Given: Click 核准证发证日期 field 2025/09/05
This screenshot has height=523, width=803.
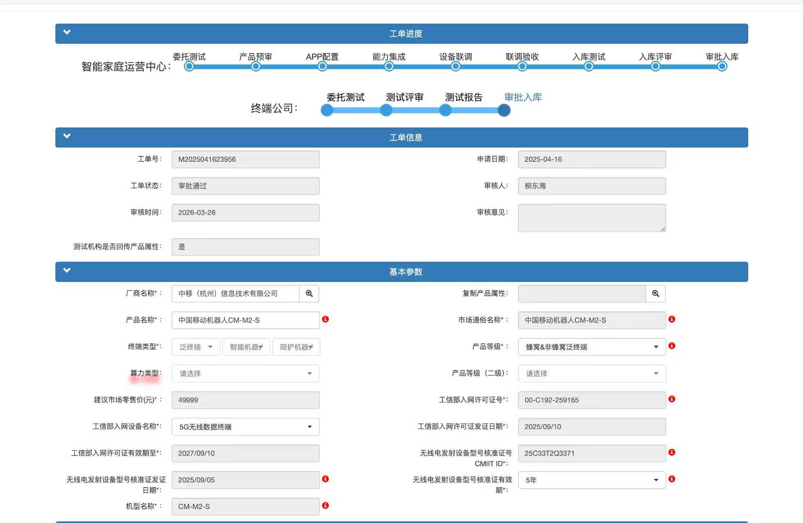Looking at the screenshot, I should click(x=246, y=480).
